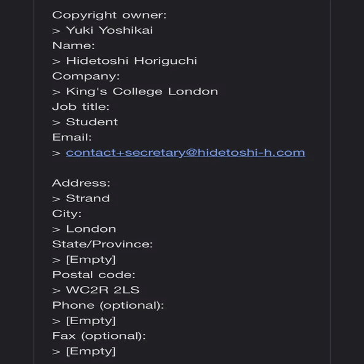The height and width of the screenshot is (364, 364).
Task: Select the "King's College London" text
Action: [x=142, y=91]
